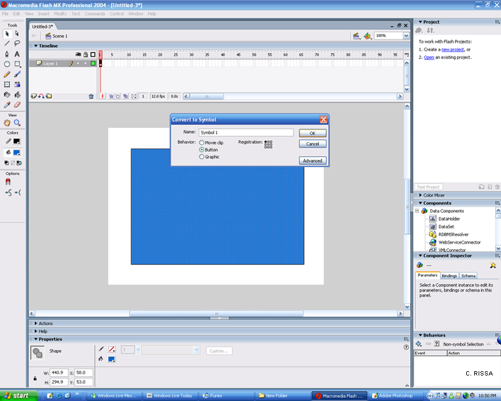The width and height of the screenshot is (501, 401).
Task: Open the Windows start menu
Action: (19, 395)
